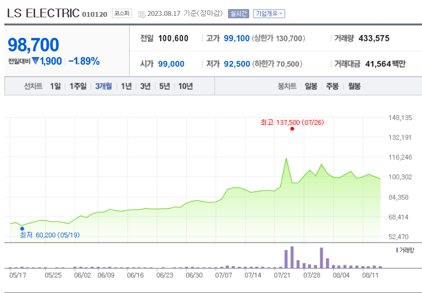422x293 pixels.
Task: Click the low price value 92,500
Action: (x=237, y=64)
